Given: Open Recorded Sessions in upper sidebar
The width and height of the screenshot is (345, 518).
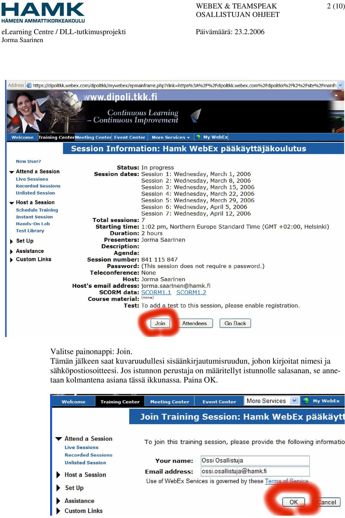Looking at the screenshot, I should [x=38, y=186].
